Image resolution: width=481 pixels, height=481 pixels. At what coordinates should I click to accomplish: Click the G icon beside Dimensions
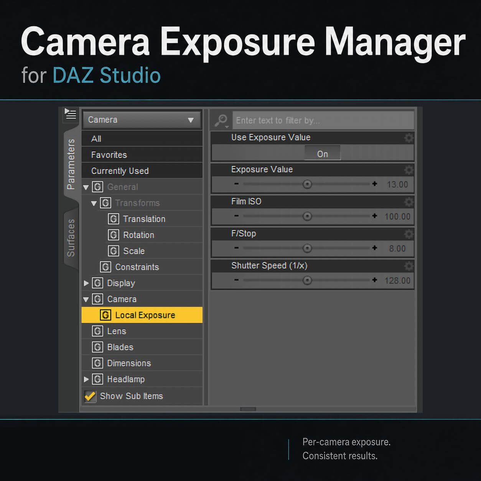(98, 363)
